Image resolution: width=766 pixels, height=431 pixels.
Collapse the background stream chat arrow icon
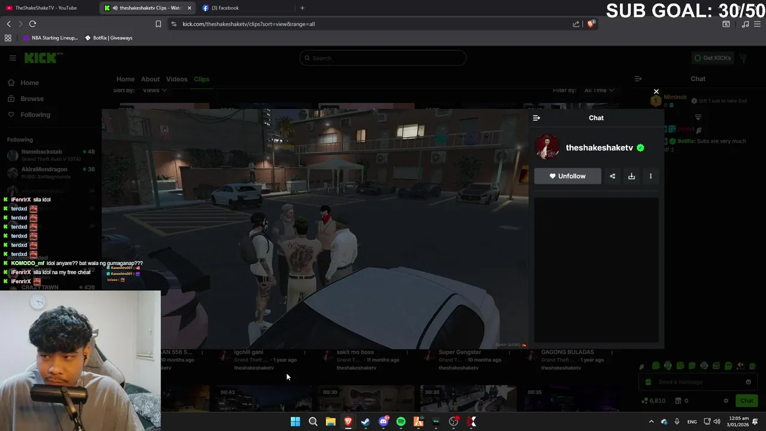(x=638, y=78)
